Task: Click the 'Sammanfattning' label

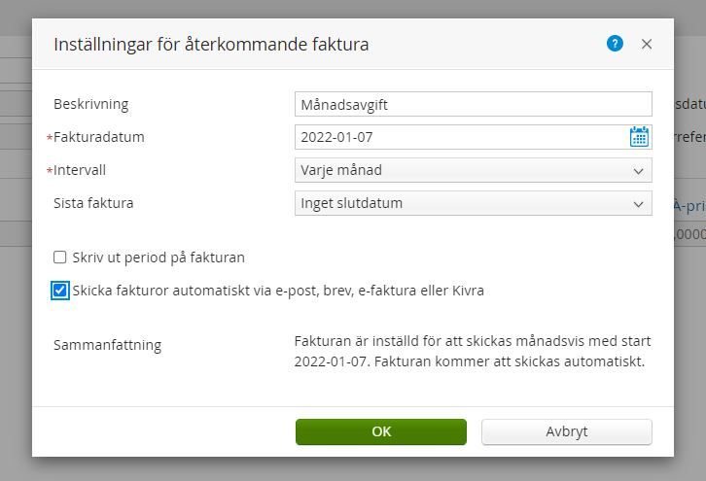Action: (x=107, y=345)
